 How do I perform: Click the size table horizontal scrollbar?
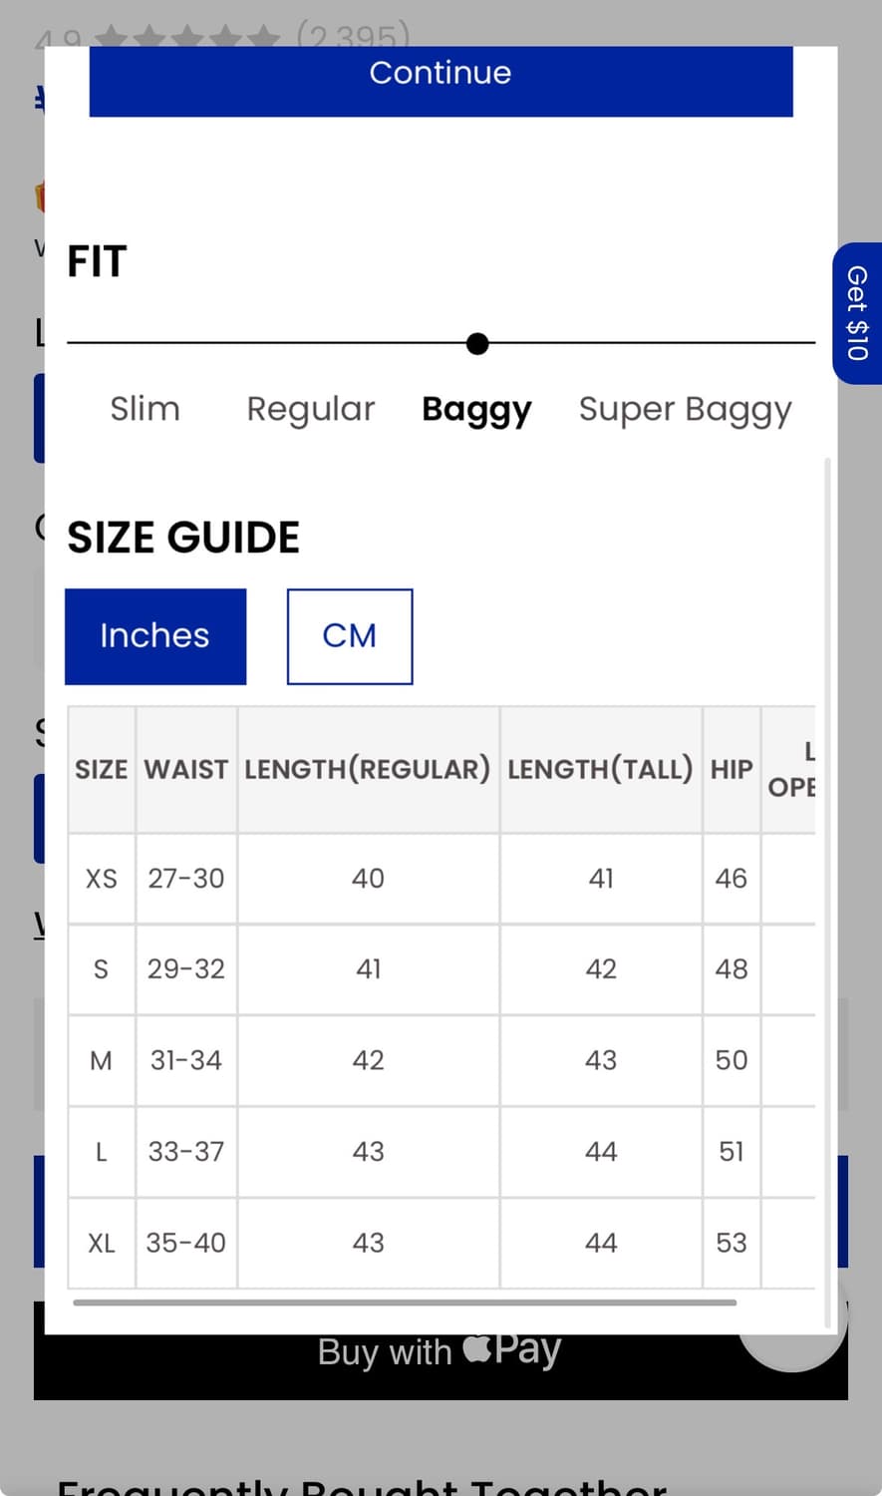(405, 1303)
